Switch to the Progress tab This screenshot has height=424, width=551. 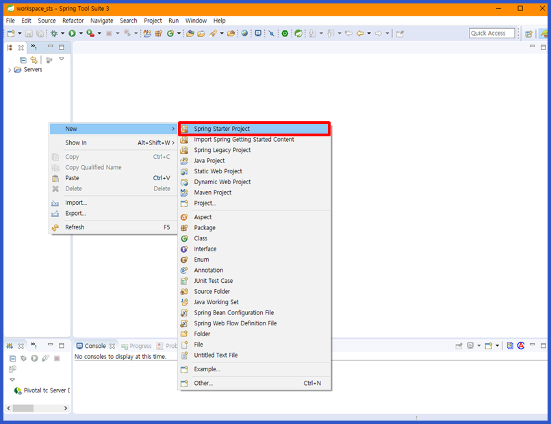point(136,346)
